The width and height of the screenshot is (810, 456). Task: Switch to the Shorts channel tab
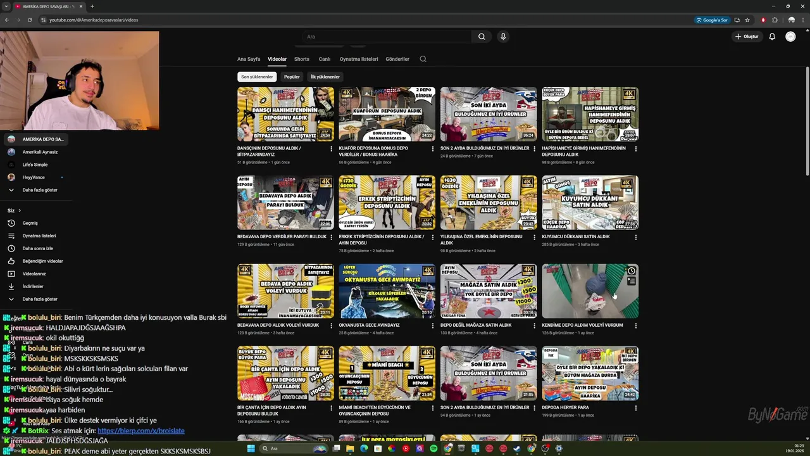point(302,59)
